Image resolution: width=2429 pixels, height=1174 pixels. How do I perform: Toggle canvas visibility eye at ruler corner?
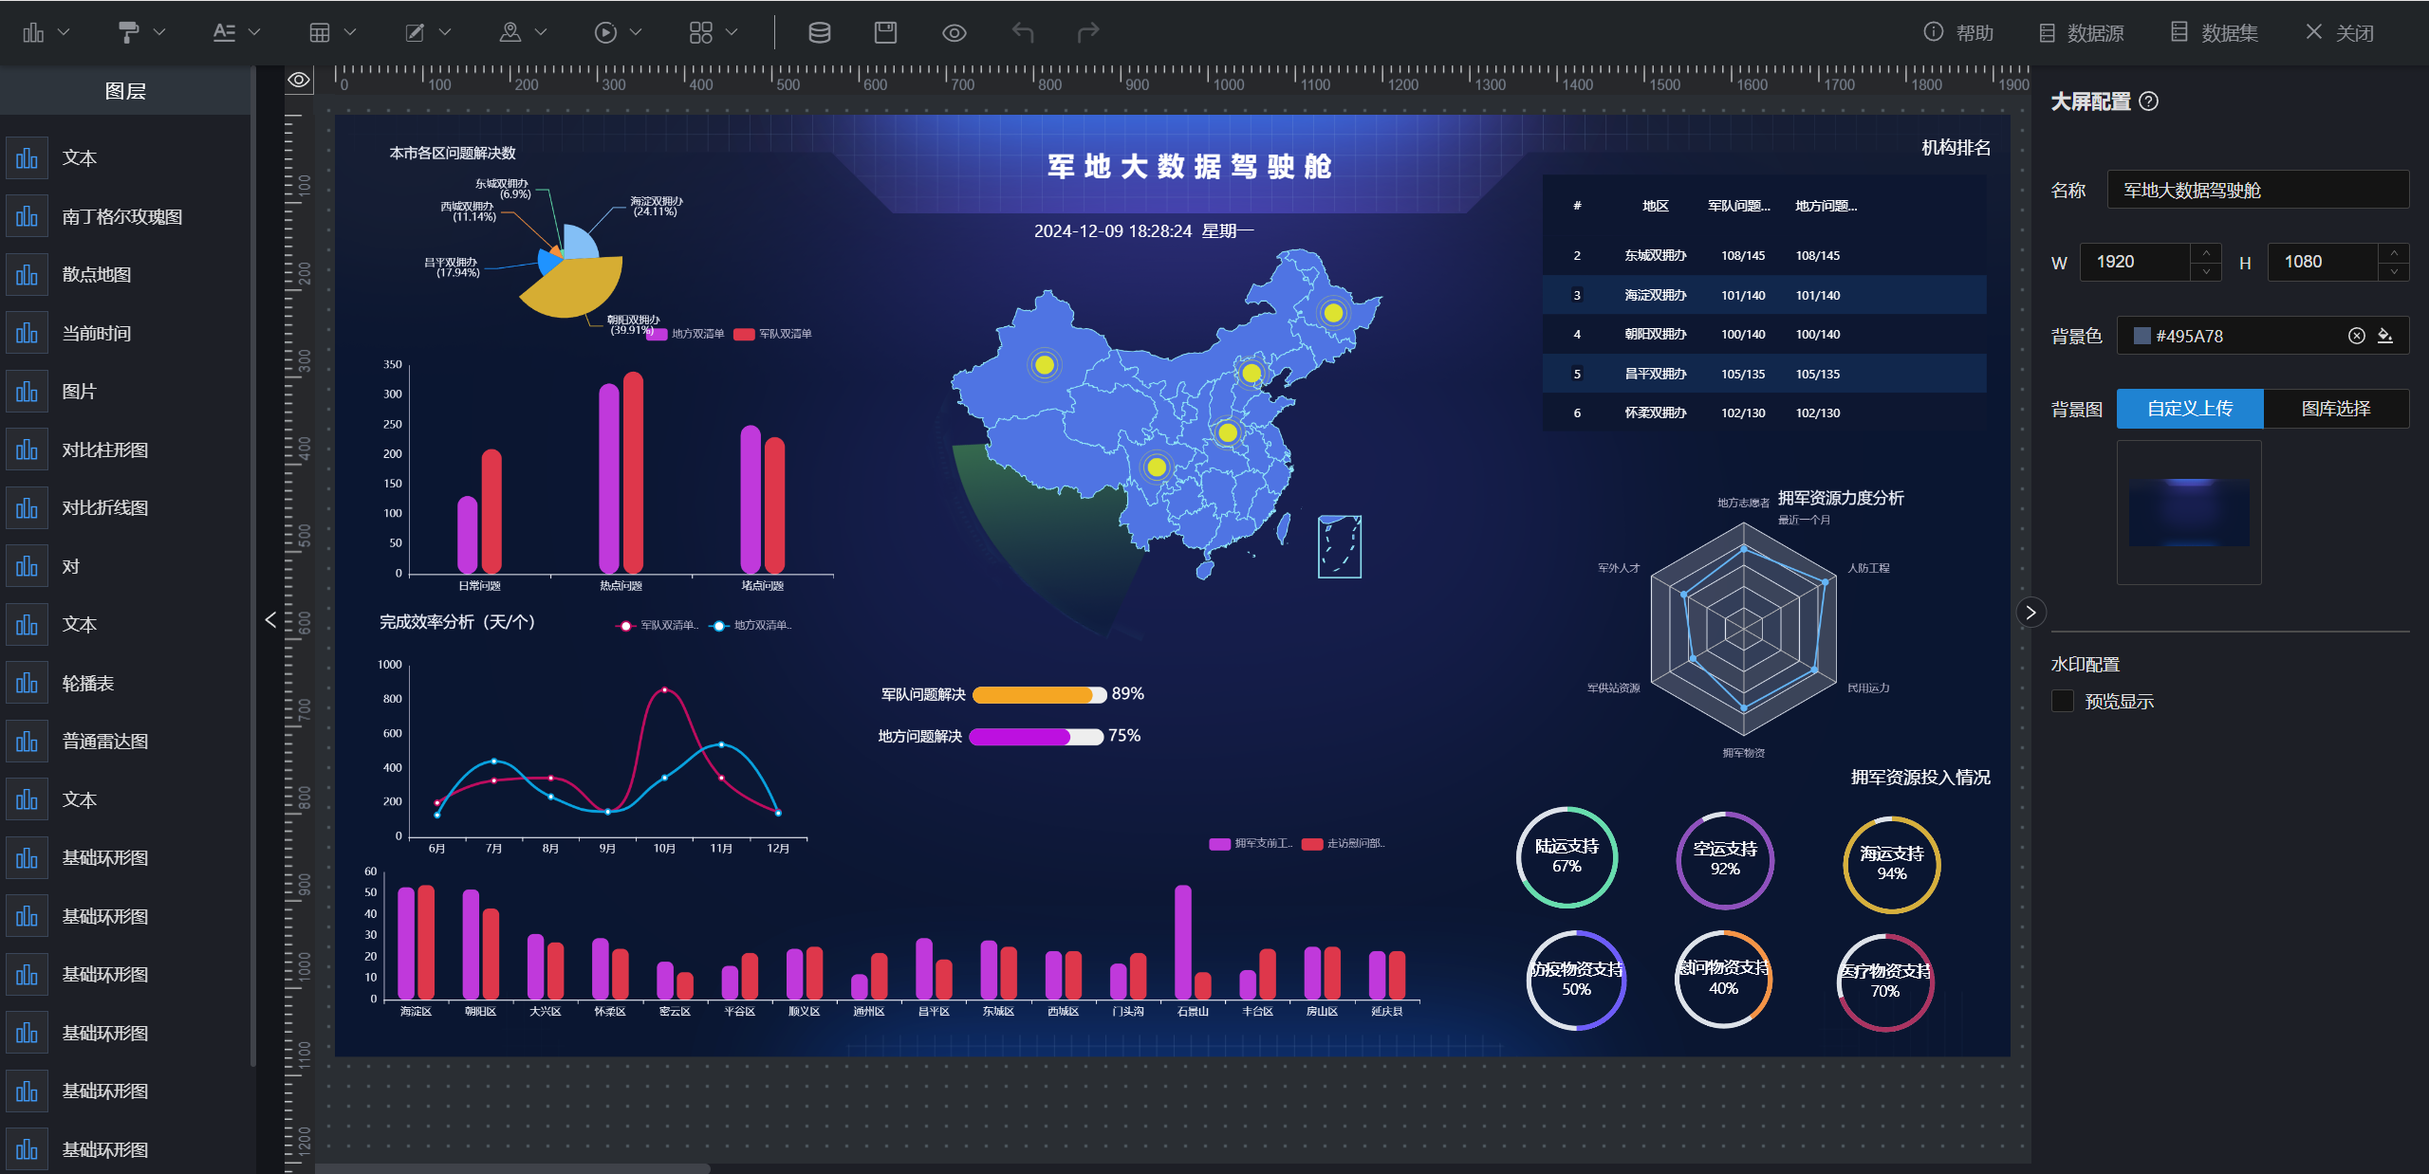[299, 80]
